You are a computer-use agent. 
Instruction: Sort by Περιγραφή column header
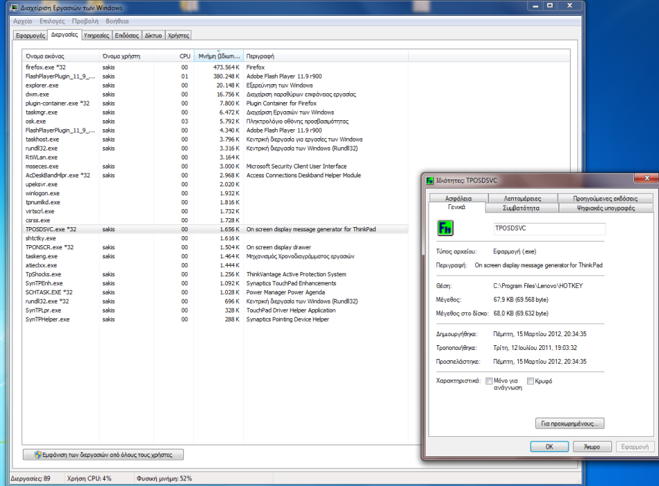tap(326, 57)
